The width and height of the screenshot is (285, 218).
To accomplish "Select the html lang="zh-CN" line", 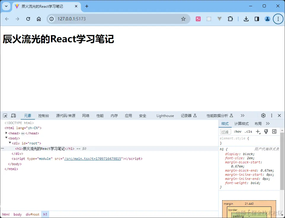I will pos(23,128).
